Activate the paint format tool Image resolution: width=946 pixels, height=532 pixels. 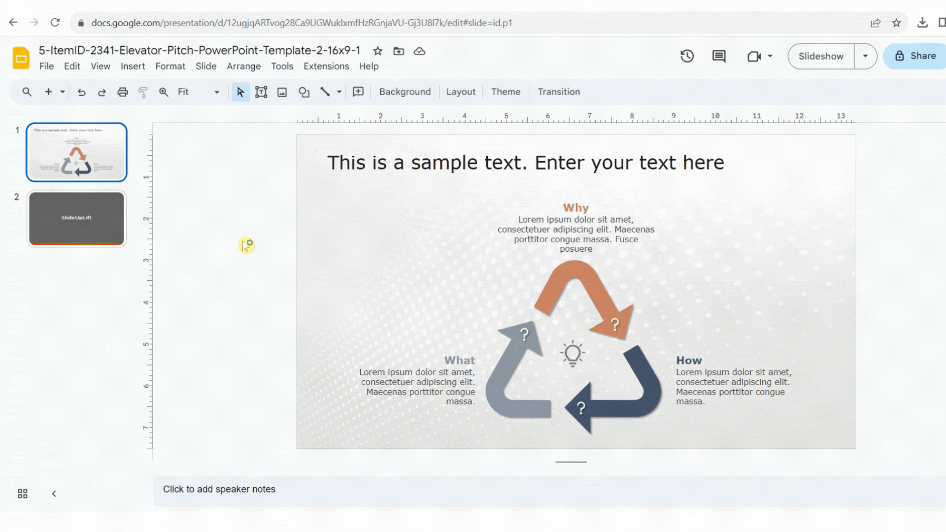pyautogui.click(x=142, y=92)
